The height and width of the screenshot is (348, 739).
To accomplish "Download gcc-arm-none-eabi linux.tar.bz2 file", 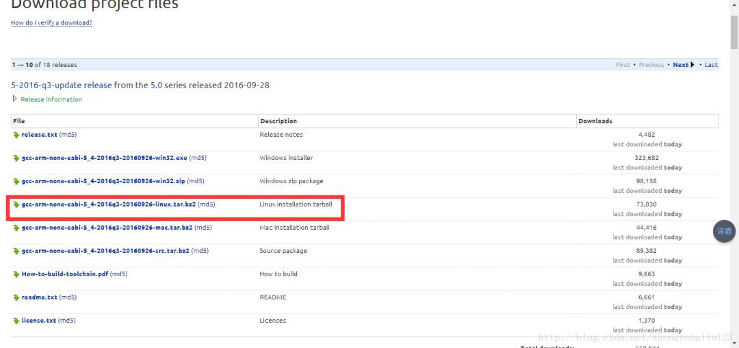I will tap(108, 204).
